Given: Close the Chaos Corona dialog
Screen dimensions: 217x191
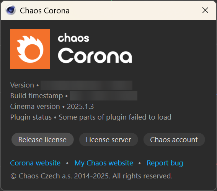Looking at the screenshot, I should point(205,10).
